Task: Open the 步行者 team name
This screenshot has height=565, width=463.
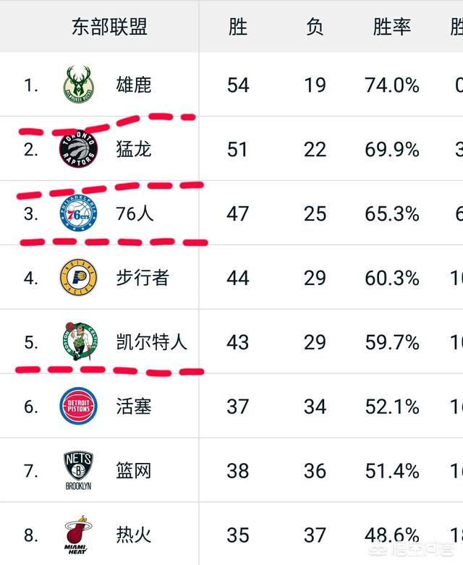Action: tap(143, 278)
